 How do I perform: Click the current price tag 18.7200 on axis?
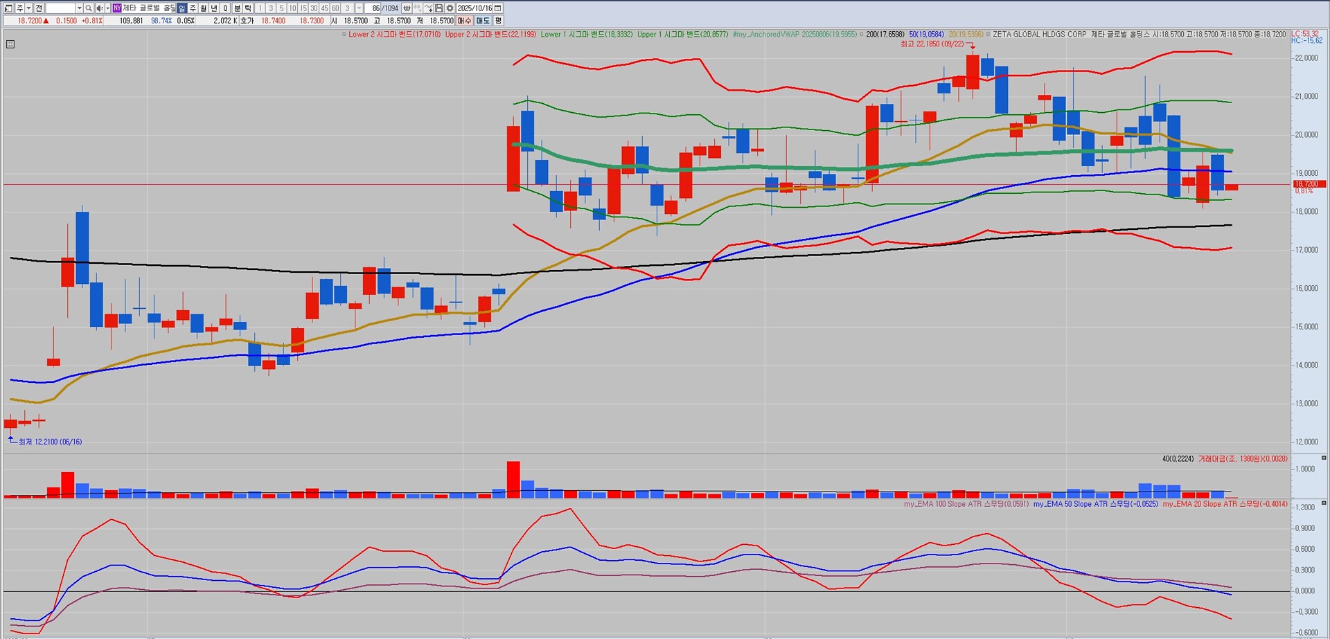(1309, 184)
